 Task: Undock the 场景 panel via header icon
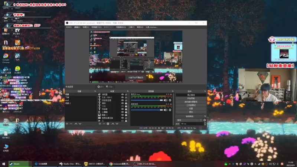point(95,91)
